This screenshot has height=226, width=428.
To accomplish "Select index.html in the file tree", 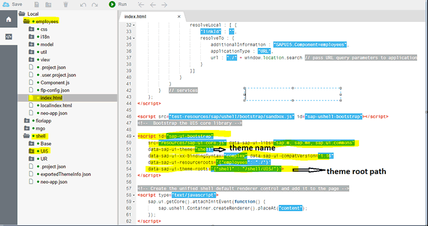I will [x=51, y=98].
